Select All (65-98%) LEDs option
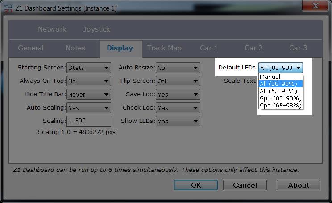Viewport: 332px width, 203px height. (281, 91)
